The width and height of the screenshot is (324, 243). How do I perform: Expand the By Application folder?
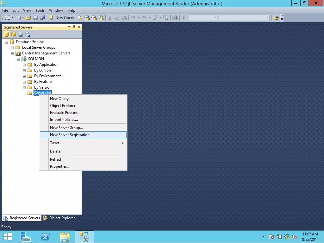[24, 65]
